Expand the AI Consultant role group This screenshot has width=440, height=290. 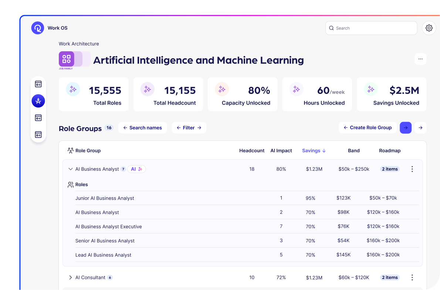click(x=70, y=277)
